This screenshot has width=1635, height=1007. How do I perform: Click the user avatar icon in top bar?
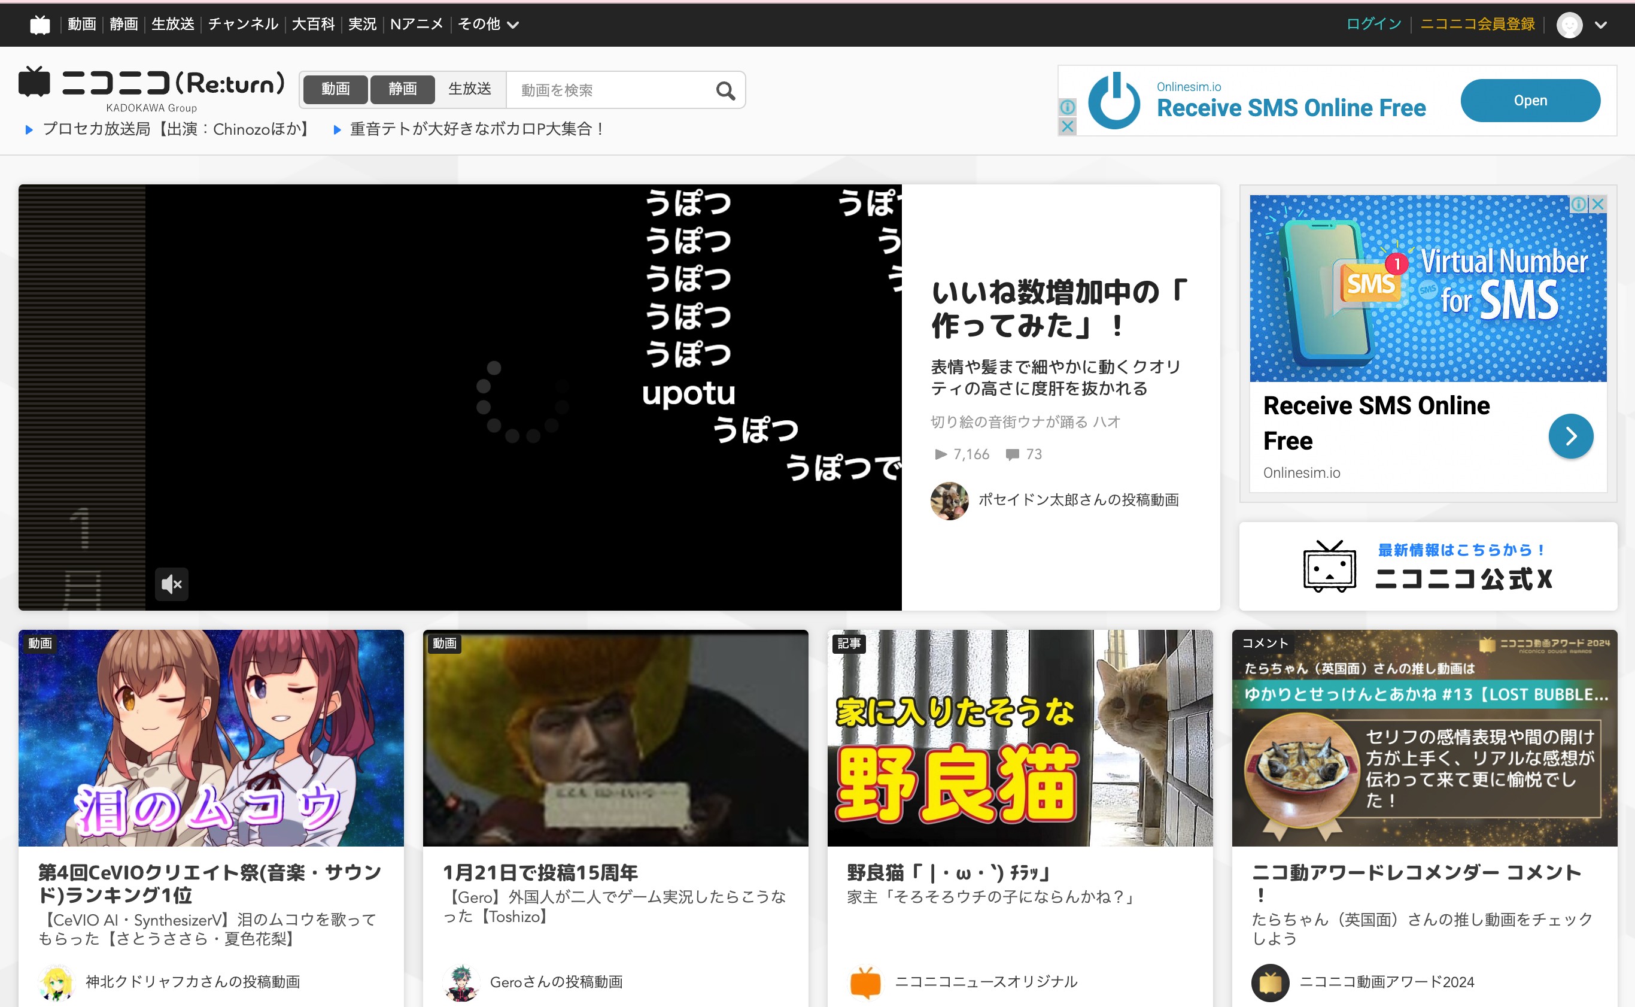[x=1569, y=25]
